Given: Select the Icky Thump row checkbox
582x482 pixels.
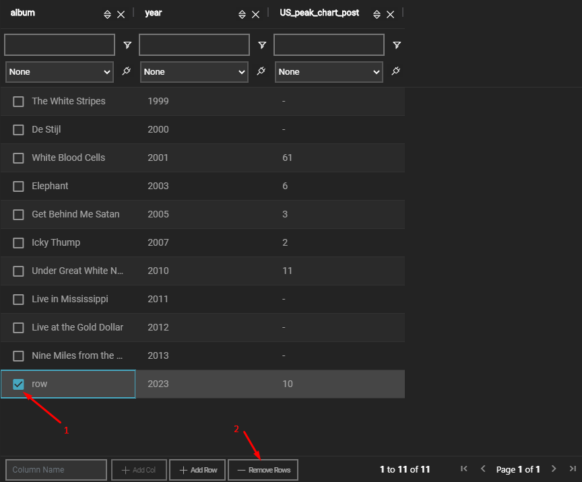Looking at the screenshot, I should click(x=19, y=242).
